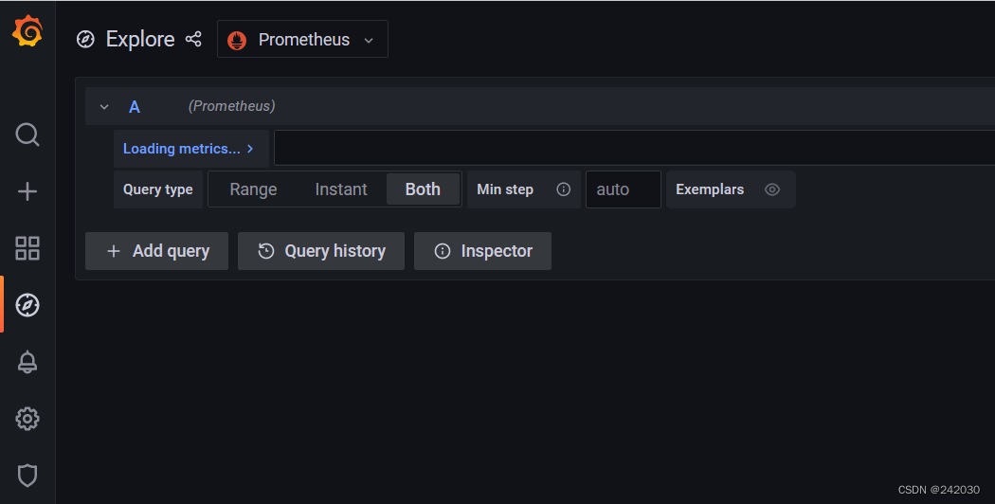This screenshot has height=504, width=995.
Task: Click the share Explore link icon
Action: pyautogui.click(x=193, y=39)
